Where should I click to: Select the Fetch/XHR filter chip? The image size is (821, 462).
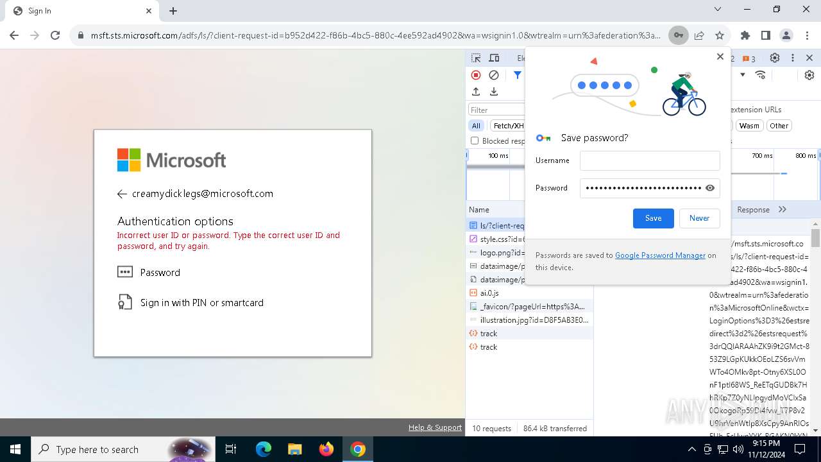click(508, 126)
